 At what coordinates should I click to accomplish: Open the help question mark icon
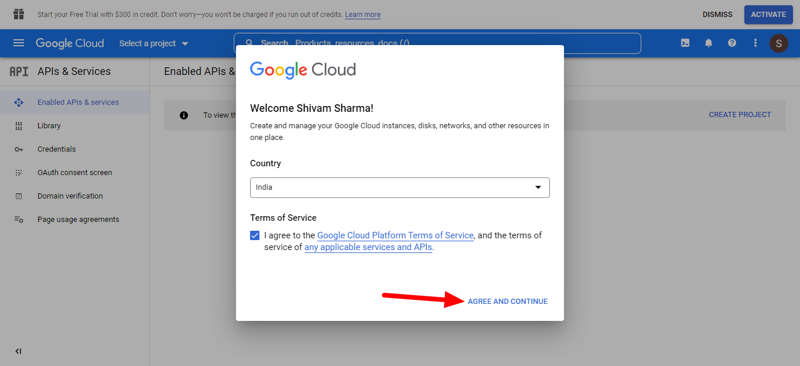coord(731,43)
